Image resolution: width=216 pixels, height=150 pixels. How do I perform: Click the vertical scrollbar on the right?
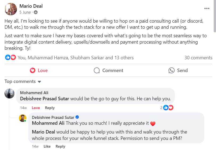(214, 16)
